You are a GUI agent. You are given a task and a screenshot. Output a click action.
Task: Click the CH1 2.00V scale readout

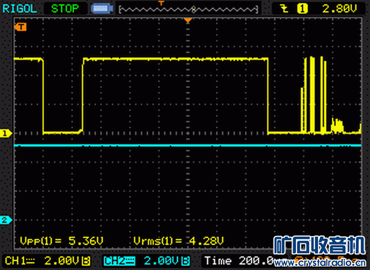pos(47,261)
